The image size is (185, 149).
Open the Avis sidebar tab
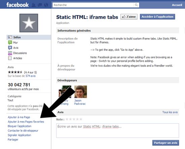16,48
